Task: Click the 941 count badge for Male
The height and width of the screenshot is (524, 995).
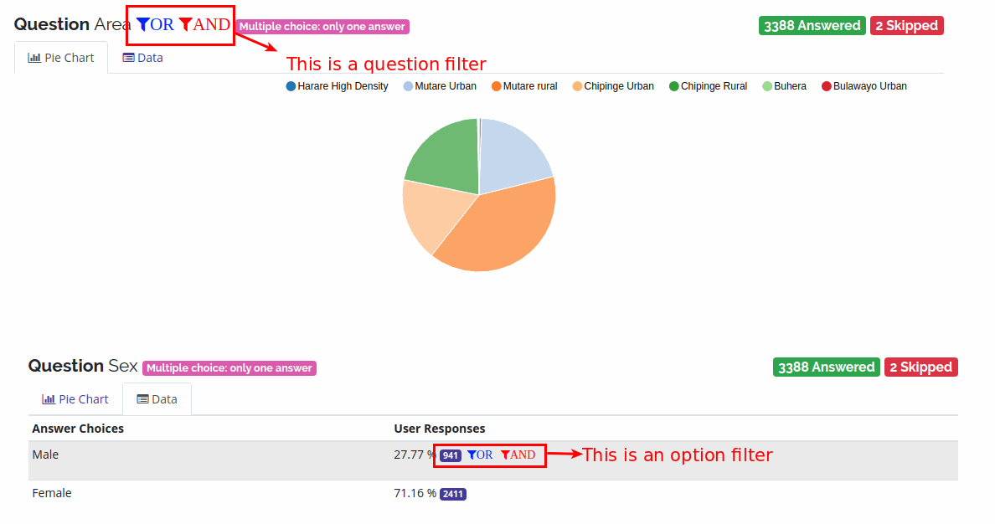Action: 451,455
